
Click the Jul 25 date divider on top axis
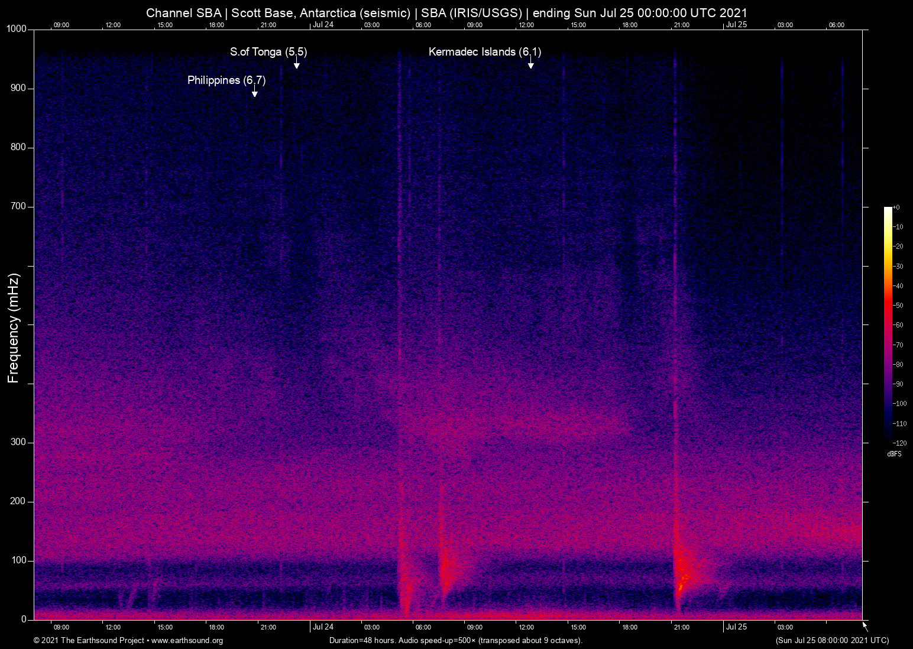click(737, 25)
